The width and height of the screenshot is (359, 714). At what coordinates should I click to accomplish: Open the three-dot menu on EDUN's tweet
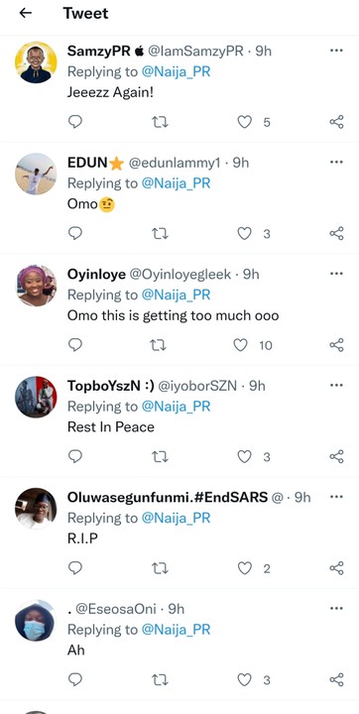[x=336, y=162]
